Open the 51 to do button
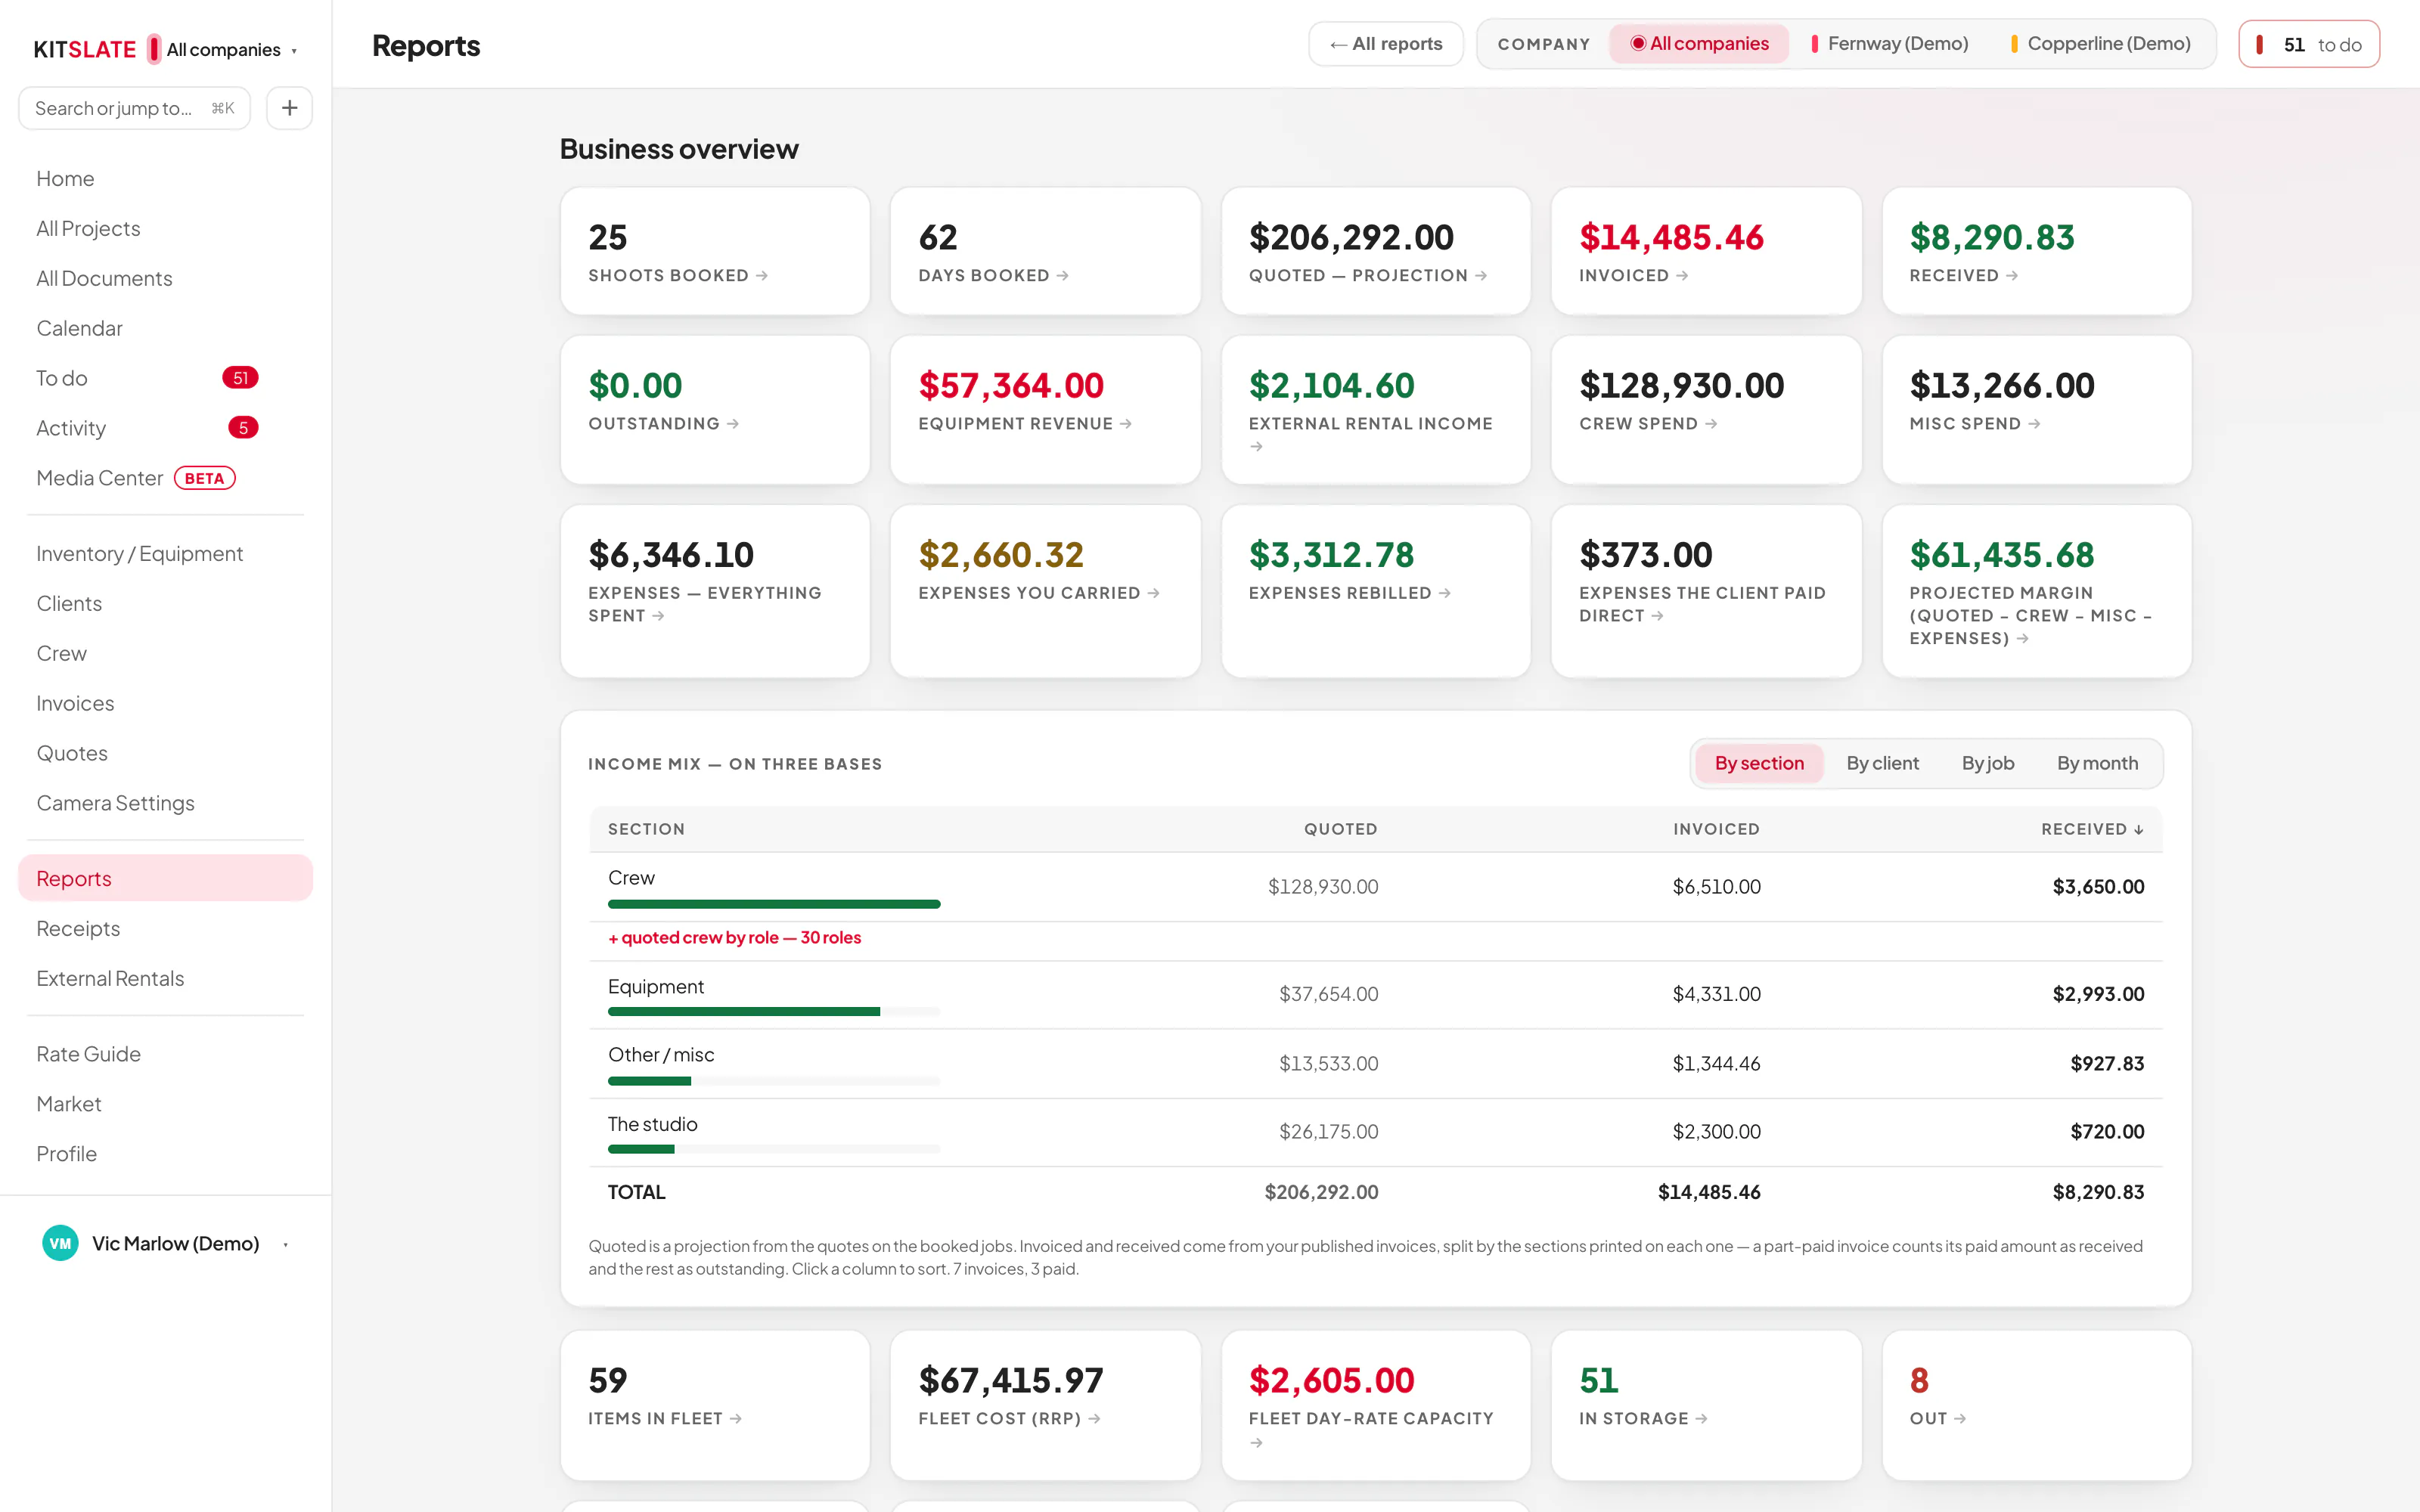Viewport: 2420px width, 1512px height. click(2308, 44)
